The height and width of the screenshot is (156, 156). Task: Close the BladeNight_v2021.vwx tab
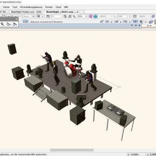click(78, 12)
